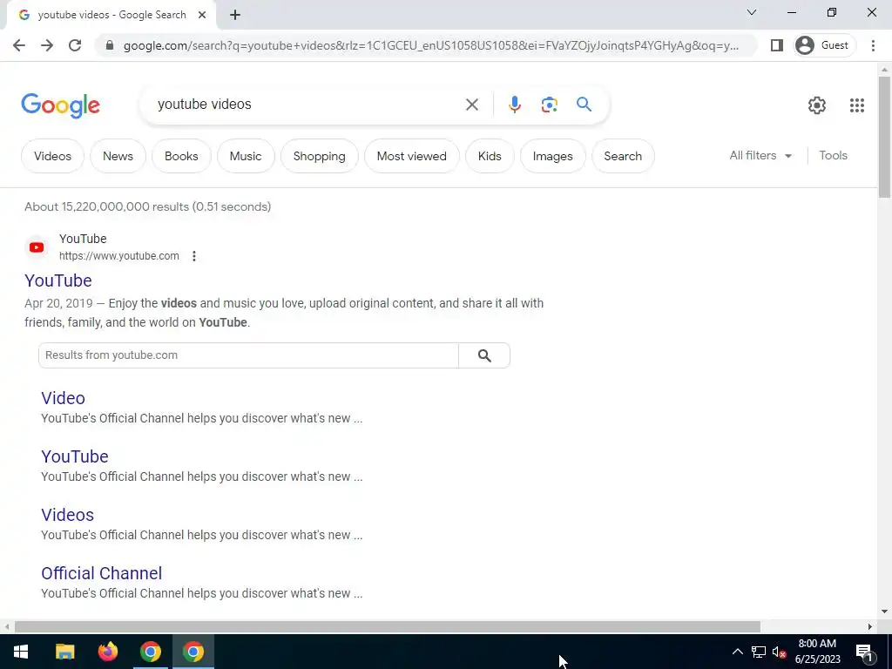Open the main YouTube result title

click(x=58, y=280)
